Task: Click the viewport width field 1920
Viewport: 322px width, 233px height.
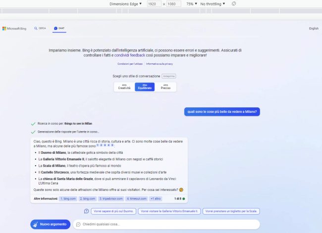Action: click(x=154, y=4)
